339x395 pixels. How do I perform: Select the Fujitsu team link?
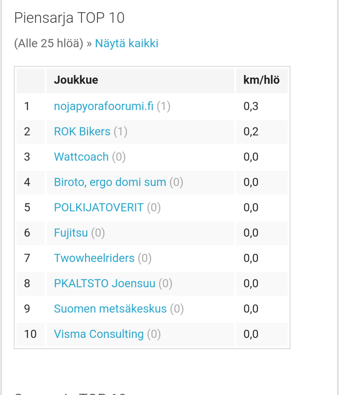tap(71, 233)
